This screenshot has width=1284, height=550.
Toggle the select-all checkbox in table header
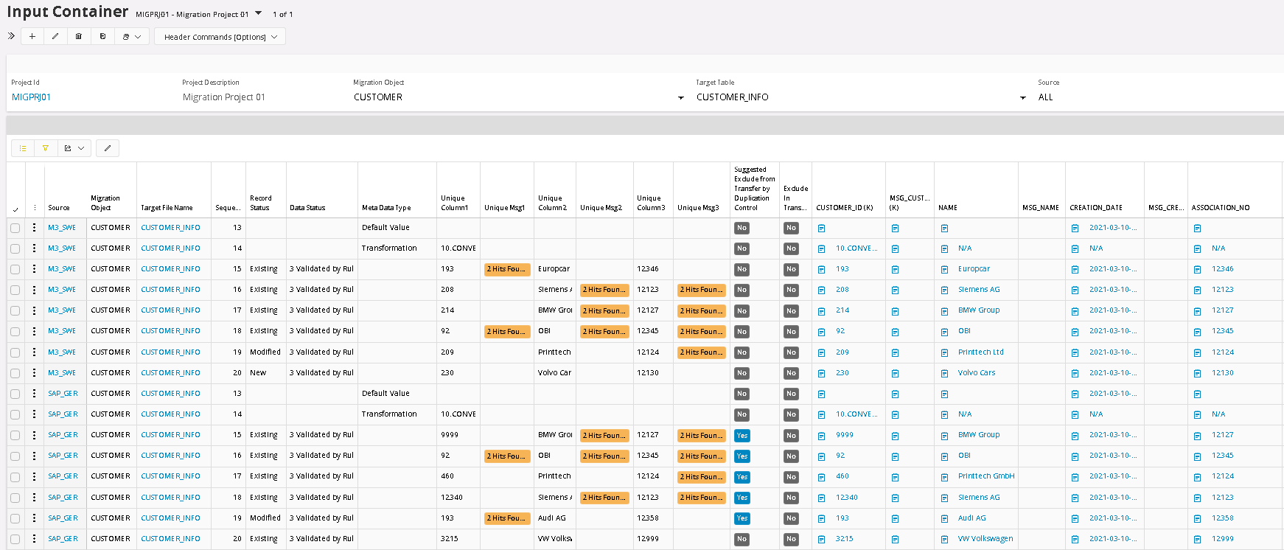click(x=15, y=209)
